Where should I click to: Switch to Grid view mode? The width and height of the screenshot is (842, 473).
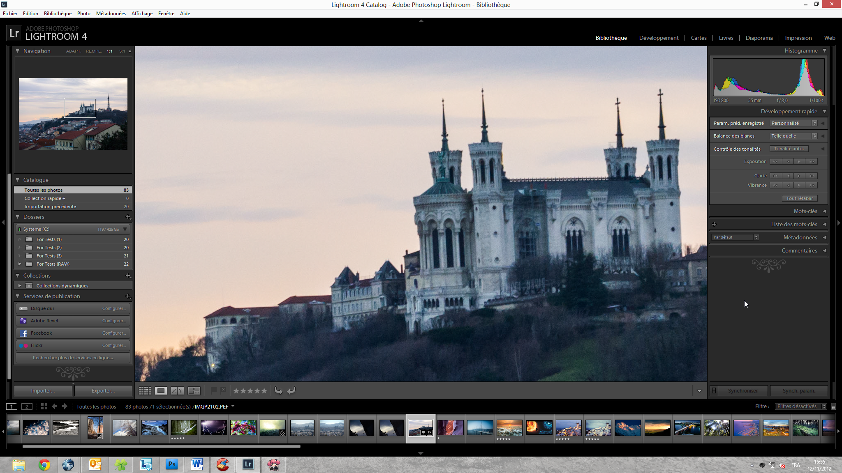pyautogui.click(x=145, y=390)
